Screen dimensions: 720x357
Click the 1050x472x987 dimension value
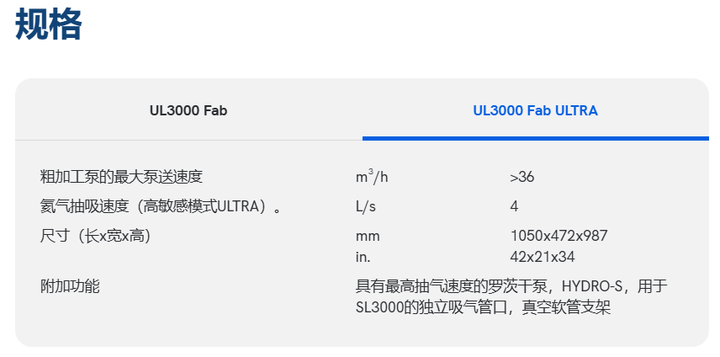[x=559, y=236]
